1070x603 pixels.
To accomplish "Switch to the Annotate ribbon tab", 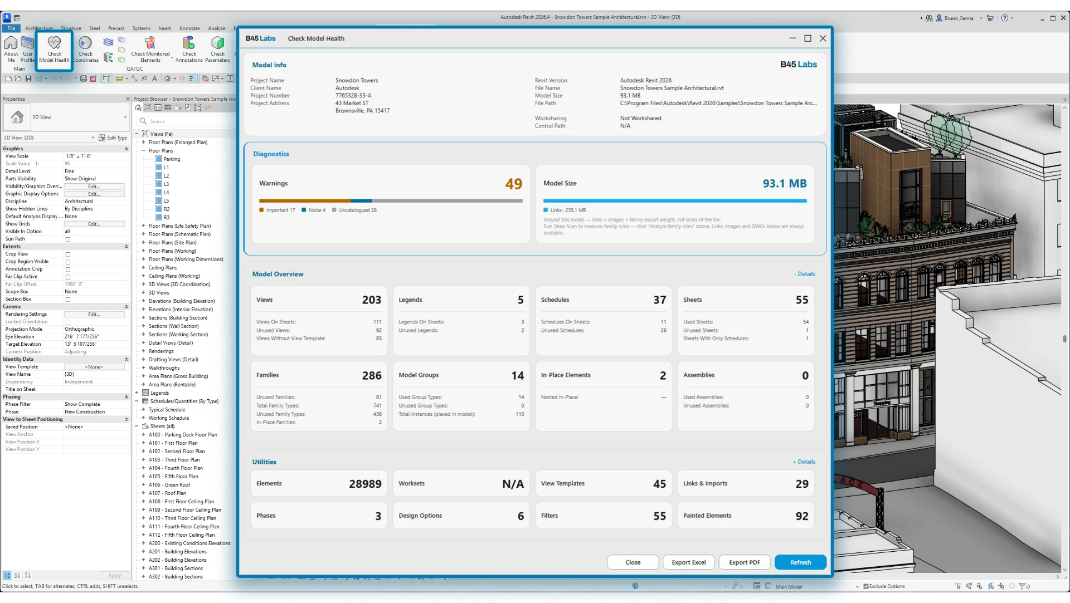I will [x=189, y=28].
